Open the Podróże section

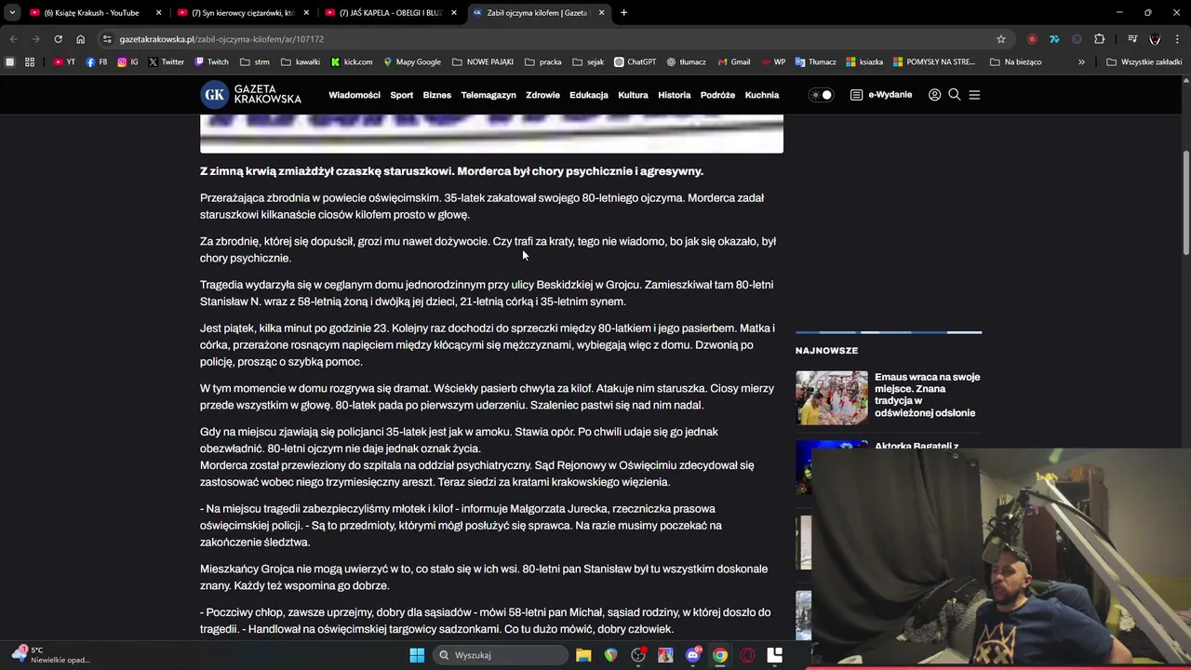717,95
